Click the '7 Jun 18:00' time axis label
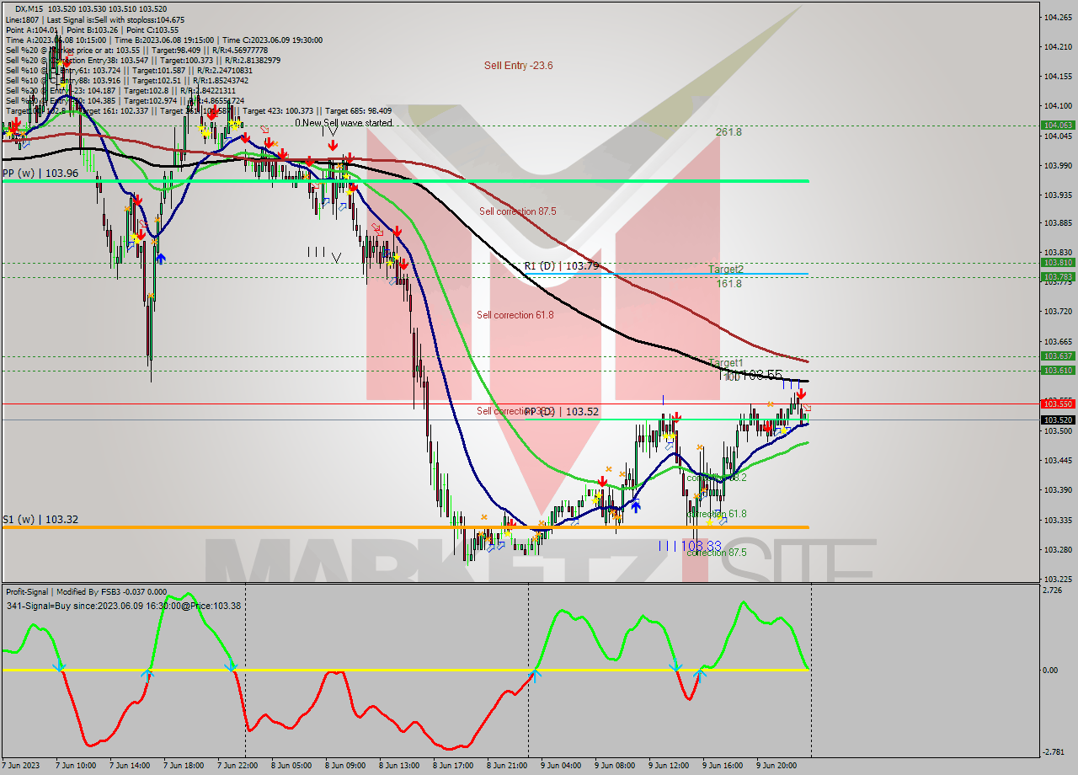The width and height of the screenshot is (1078, 775). pos(184,766)
